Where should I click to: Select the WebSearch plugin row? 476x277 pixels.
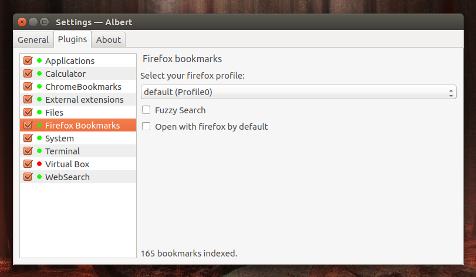click(78, 177)
